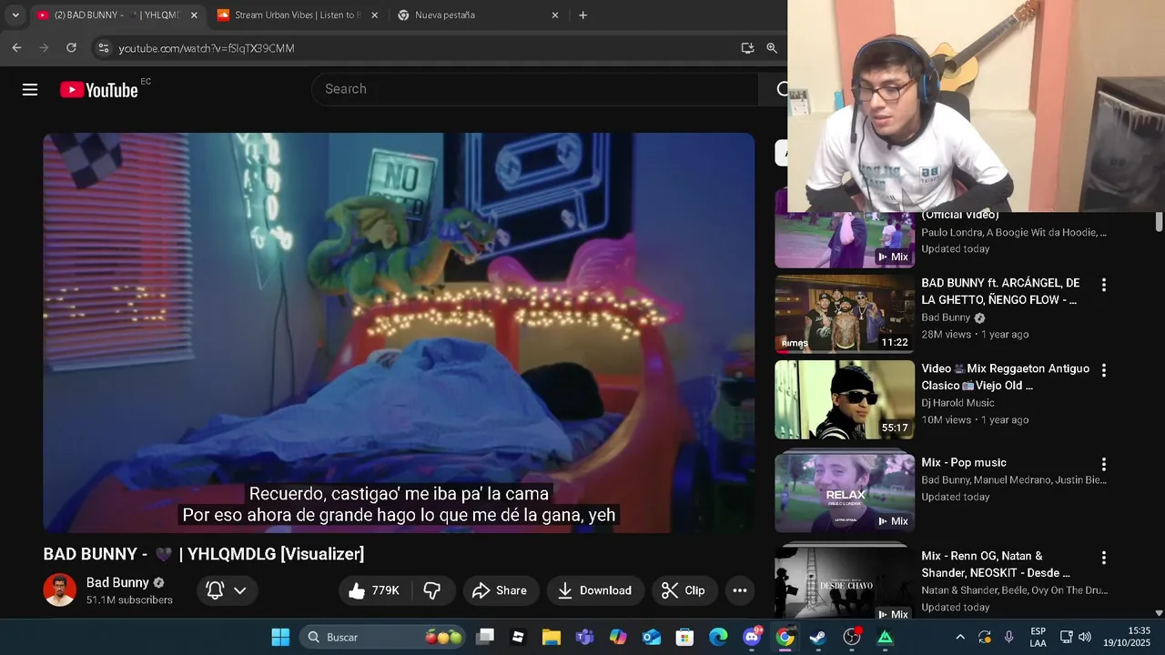Viewport: 1165px width, 655px height.
Task: Click the install app icon in address bar
Action: (x=747, y=47)
